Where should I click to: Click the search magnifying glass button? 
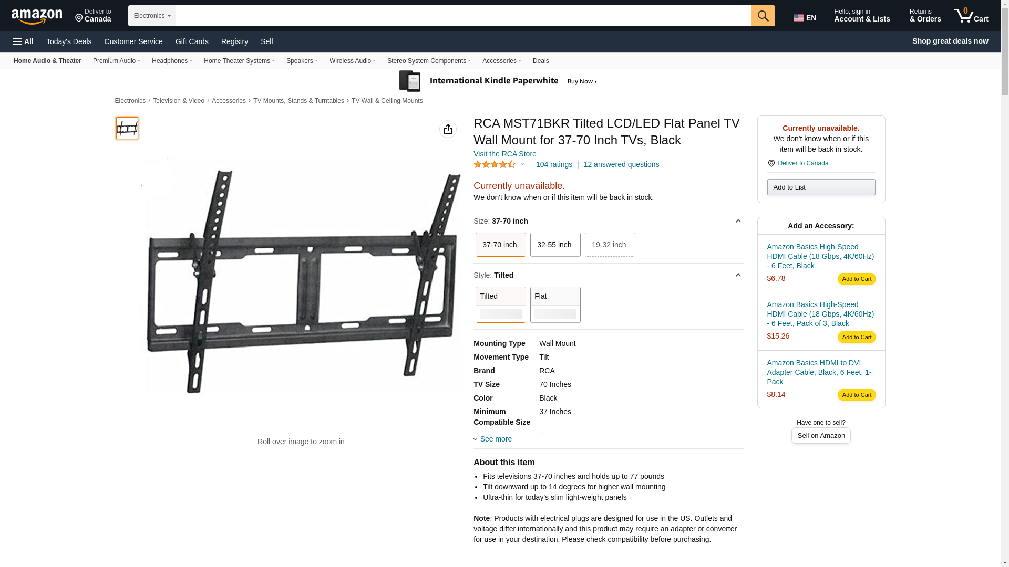click(x=763, y=16)
